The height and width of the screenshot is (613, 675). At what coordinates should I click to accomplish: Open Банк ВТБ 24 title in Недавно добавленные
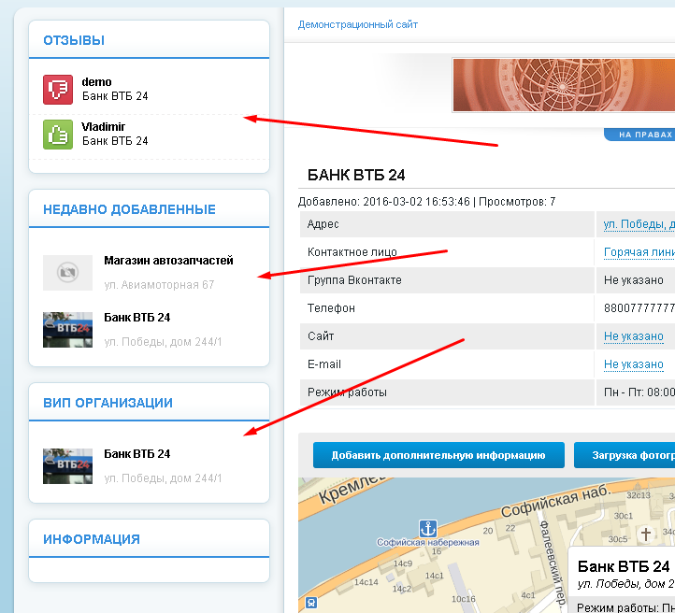click(x=136, y=318)
